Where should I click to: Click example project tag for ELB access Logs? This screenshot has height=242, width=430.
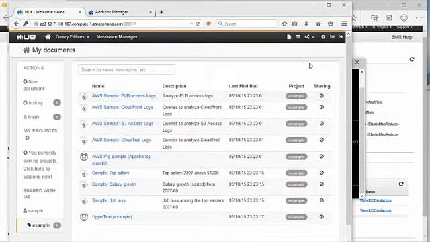(296, 96)
